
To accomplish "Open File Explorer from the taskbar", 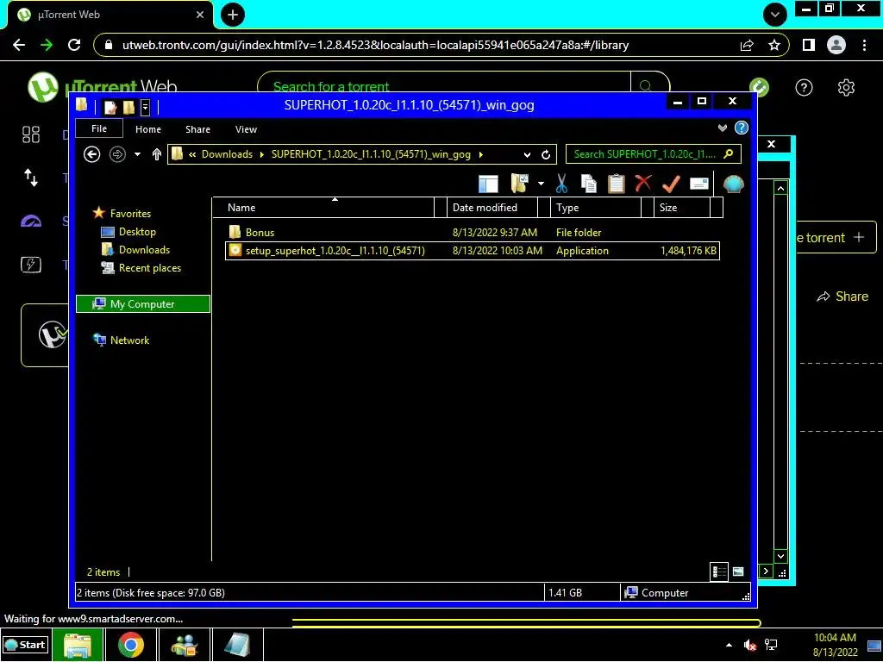I will click(78, 645).
